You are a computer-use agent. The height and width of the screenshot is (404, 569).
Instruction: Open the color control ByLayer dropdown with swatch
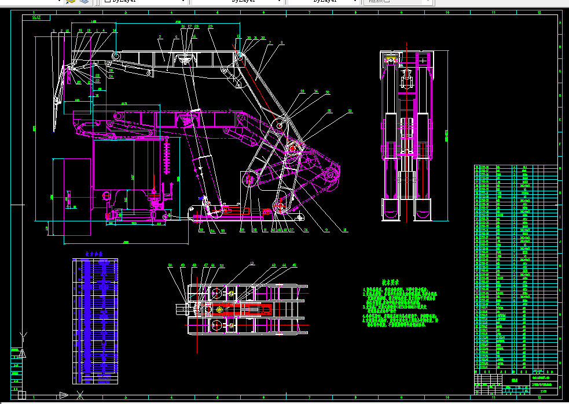click(x=145, y=2)
